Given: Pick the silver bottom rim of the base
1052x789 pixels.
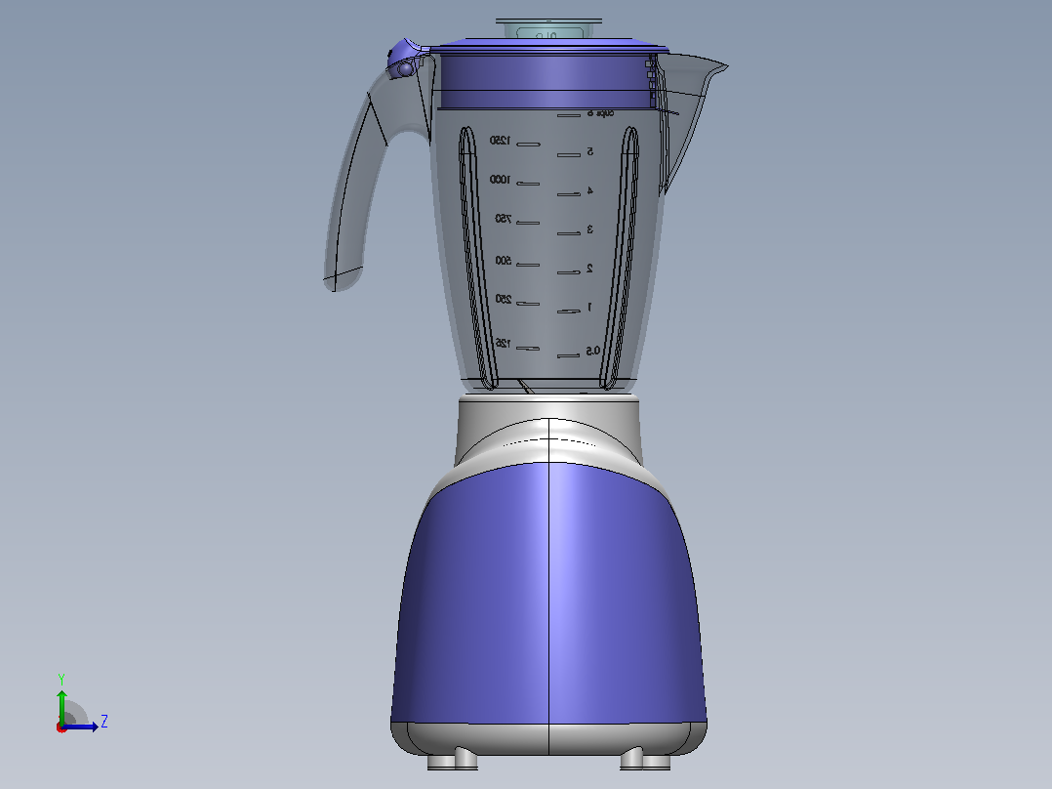Looking at the screenshot, I should [548, 738].
